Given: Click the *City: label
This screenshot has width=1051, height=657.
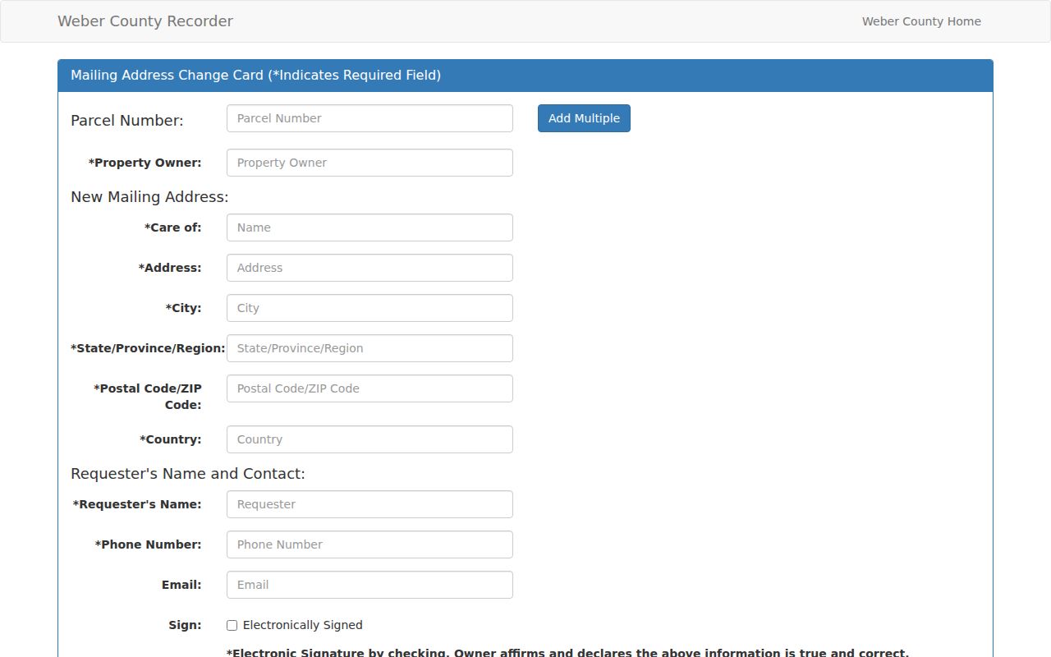Looking at the screenshot, I should tap(183, 308).
